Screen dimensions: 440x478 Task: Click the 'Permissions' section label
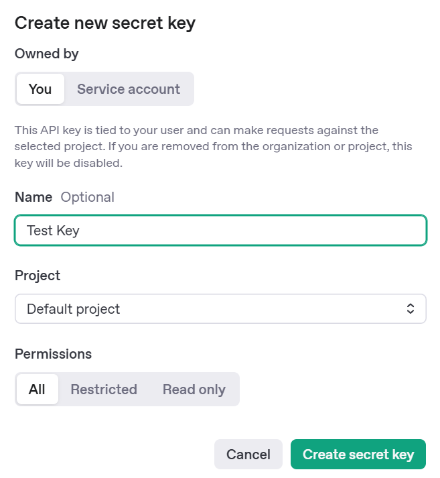[x=54, y=354]
